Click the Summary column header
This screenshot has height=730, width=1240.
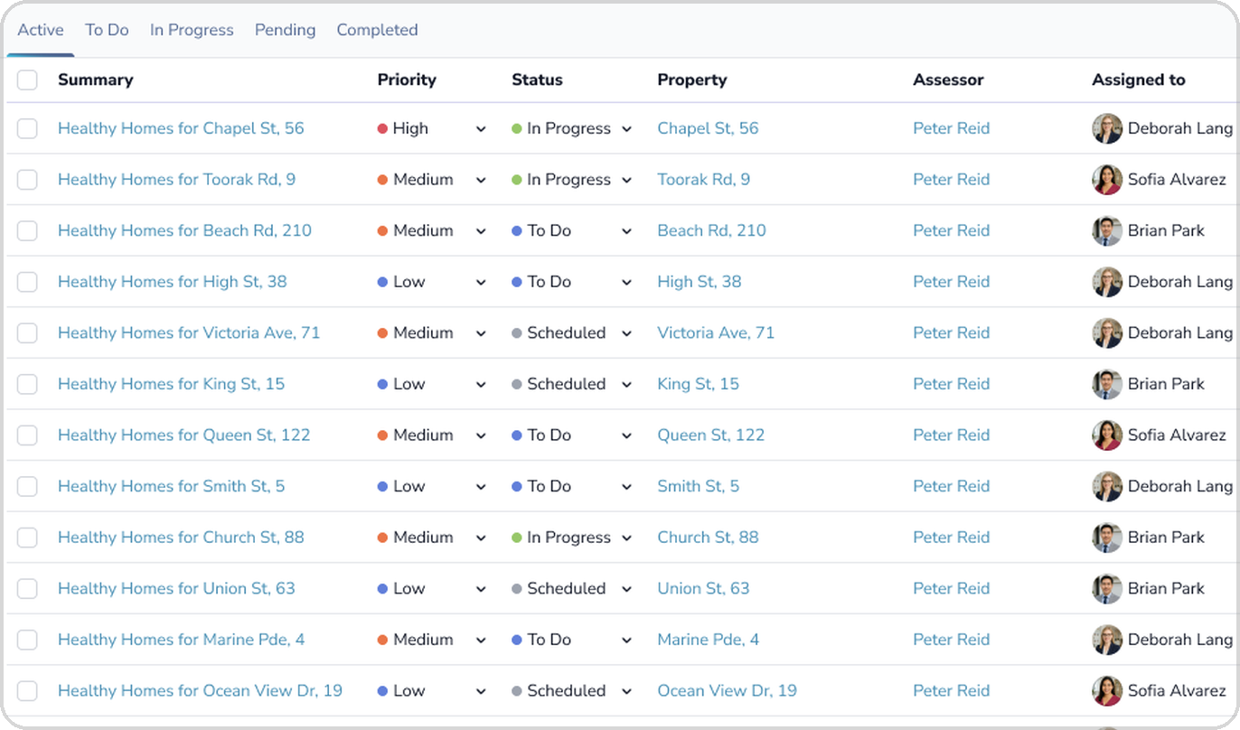coord(95,80)
